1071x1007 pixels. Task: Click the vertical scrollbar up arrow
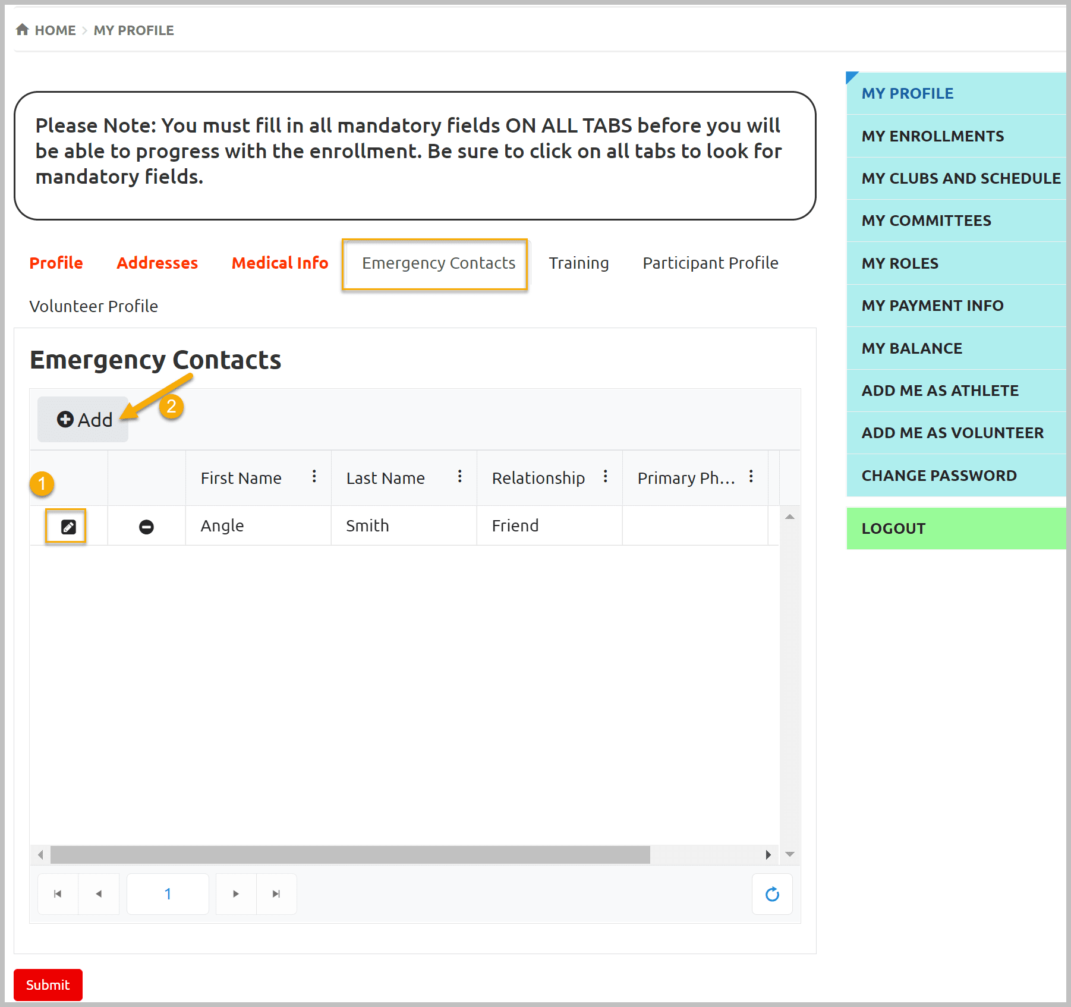tap(790, 517)
